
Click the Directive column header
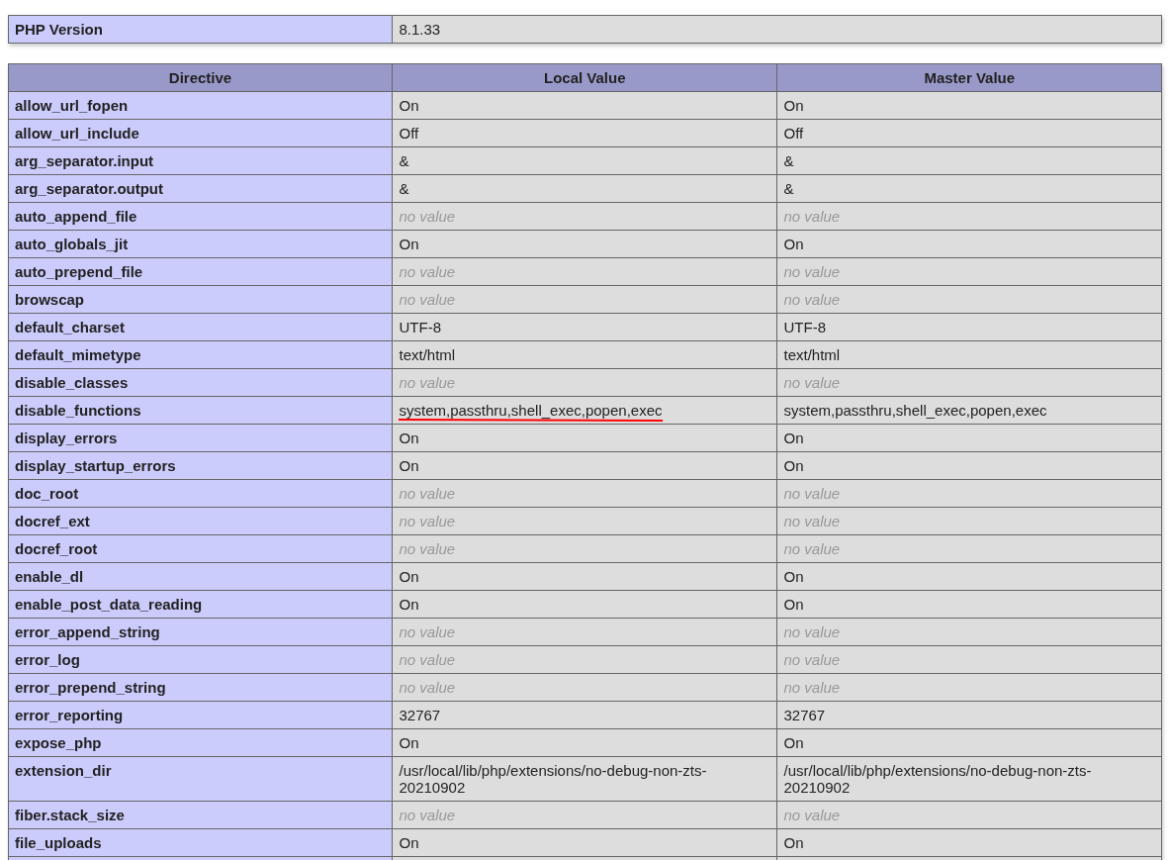pyautogui.click(x=200, y=78)
